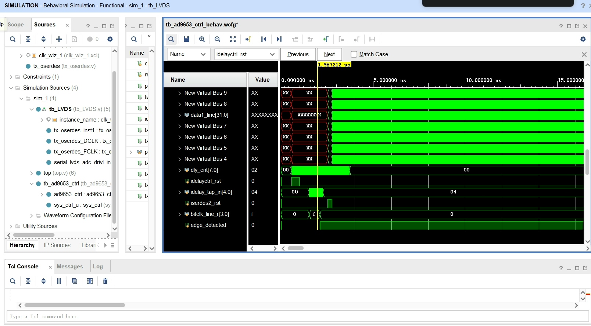Collapse the Simulation Sources tree node
The height and width of the screenshot is (326, 591).
point(11,88)
